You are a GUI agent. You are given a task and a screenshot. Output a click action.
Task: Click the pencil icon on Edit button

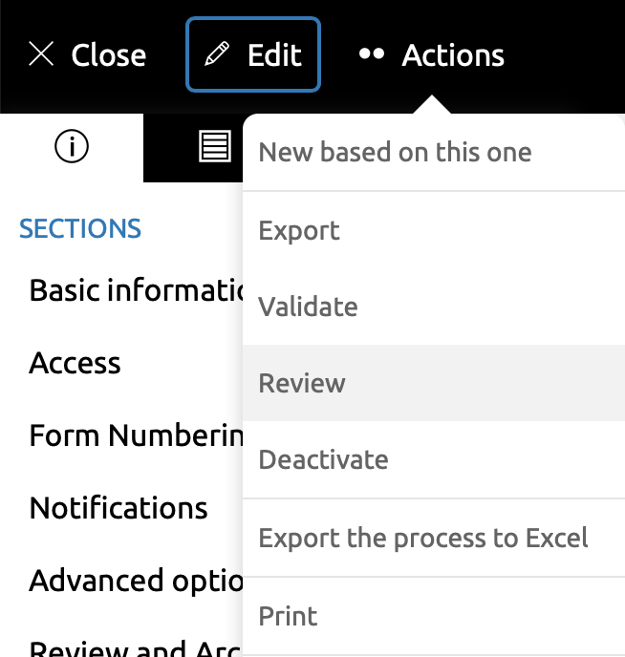click(218, 54)
